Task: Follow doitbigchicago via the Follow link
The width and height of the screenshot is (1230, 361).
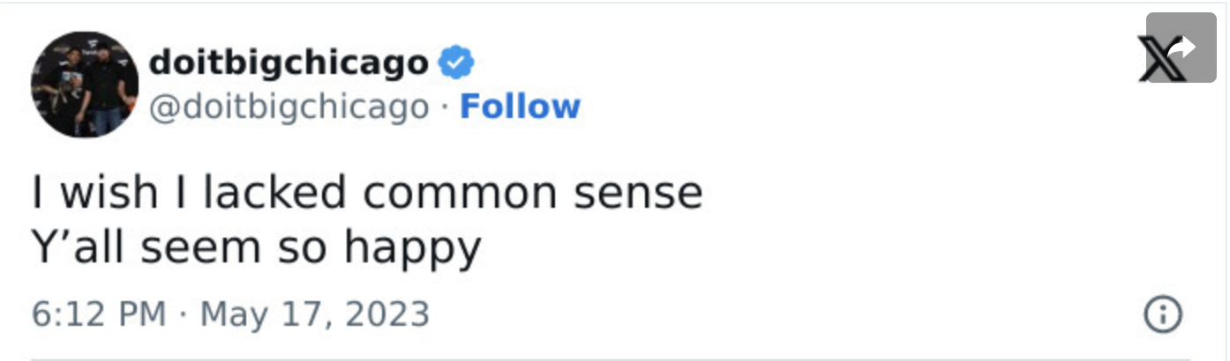Action: [x=520, y=107]
